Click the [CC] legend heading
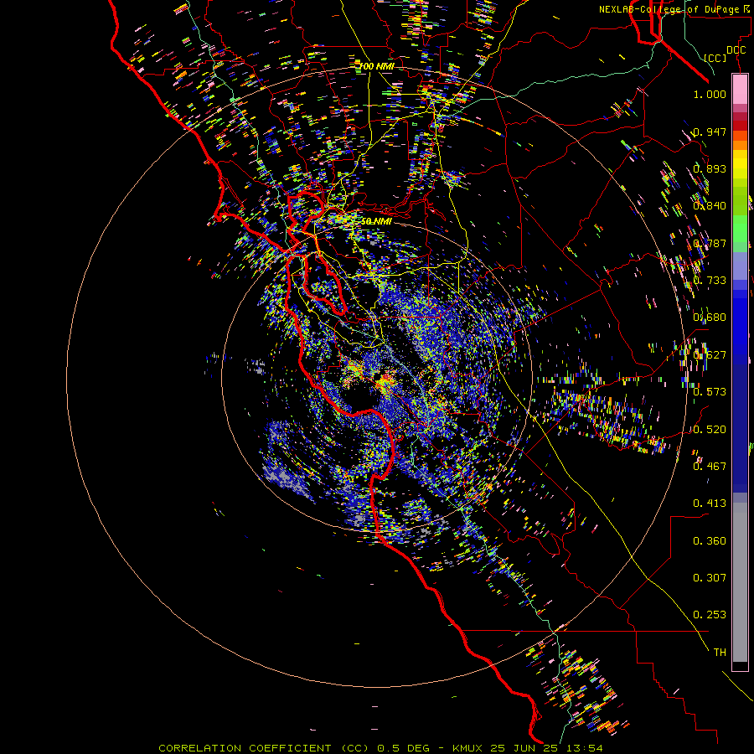 point(715,58)
